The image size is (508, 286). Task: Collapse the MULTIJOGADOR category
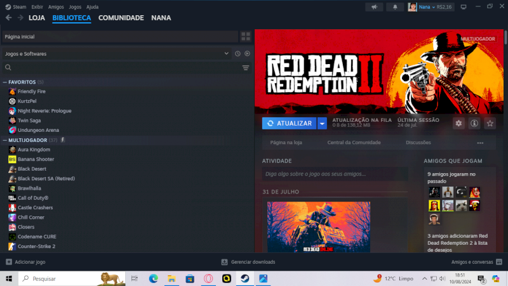pos(5,140)
